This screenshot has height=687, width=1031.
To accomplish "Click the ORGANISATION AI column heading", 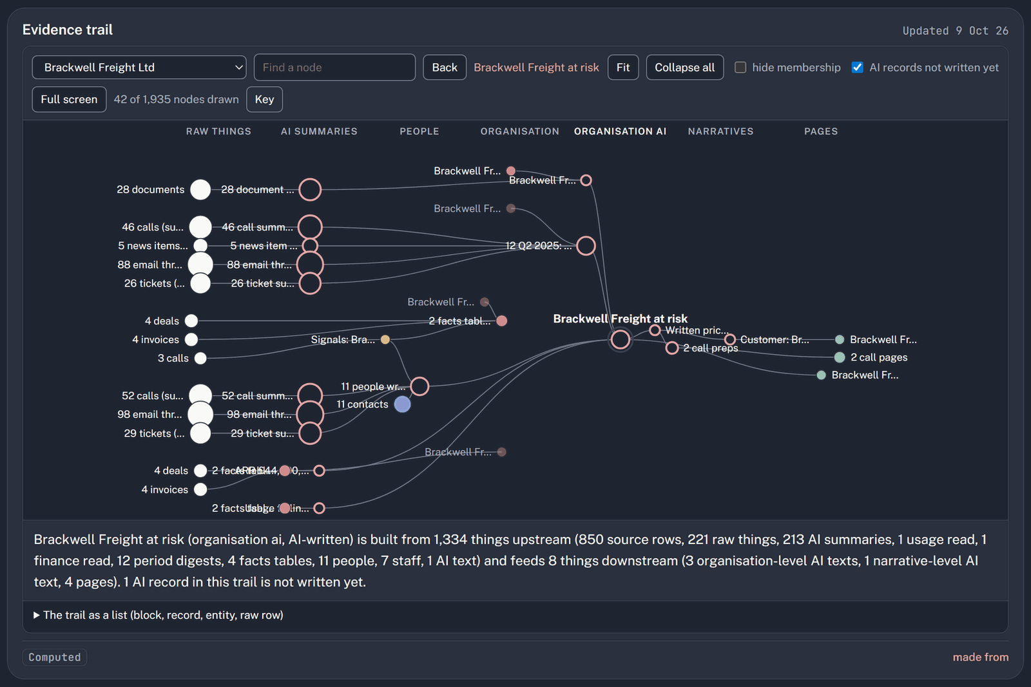I will pyautogui.click(x=620, y=131).
